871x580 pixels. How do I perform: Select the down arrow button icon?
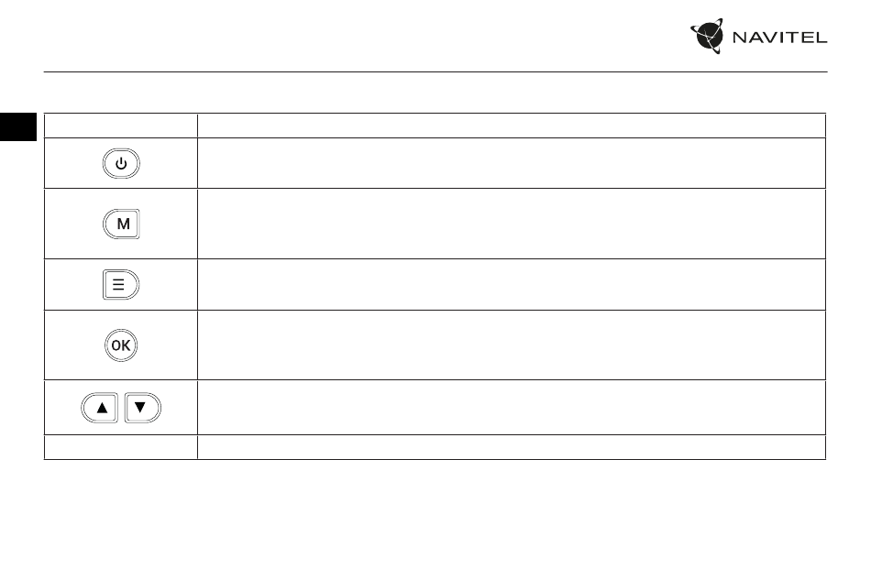pyautogui.click(x=143, y=408)
